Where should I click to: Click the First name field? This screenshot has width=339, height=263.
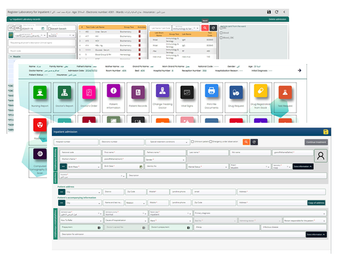point(123,152)
